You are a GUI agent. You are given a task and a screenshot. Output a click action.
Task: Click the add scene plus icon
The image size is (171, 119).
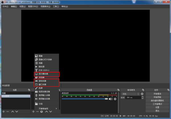click(x=3, y=112)
